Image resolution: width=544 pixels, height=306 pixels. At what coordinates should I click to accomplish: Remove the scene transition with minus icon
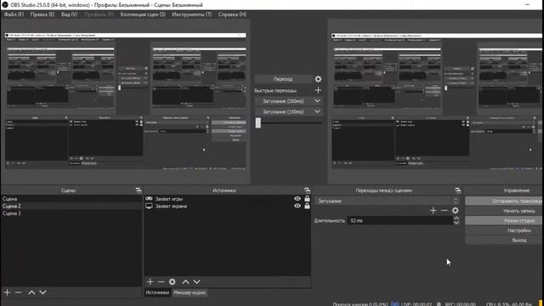(x=444, y=210)
